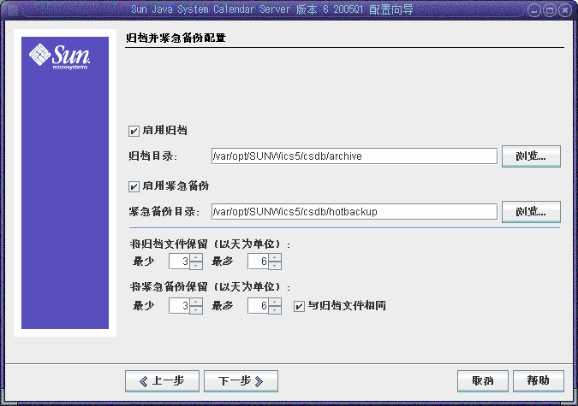Maximize the configuration wizard window
578x406 pixels.
[549, 10]
